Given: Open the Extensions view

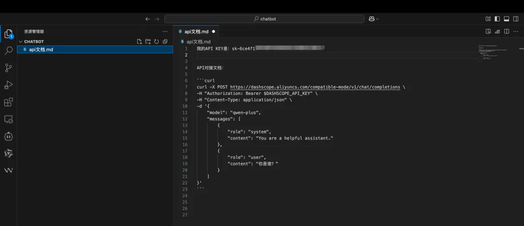Looking at the screenshot, I should pyautogui.click(x=8, y=102).
